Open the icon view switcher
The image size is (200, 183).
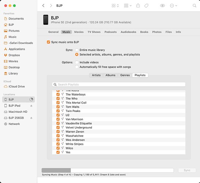(115, 5)
